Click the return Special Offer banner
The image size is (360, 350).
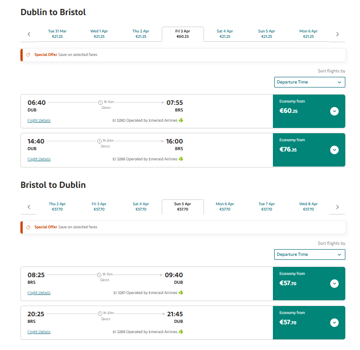pyautogui.click(x=183, y=227)
